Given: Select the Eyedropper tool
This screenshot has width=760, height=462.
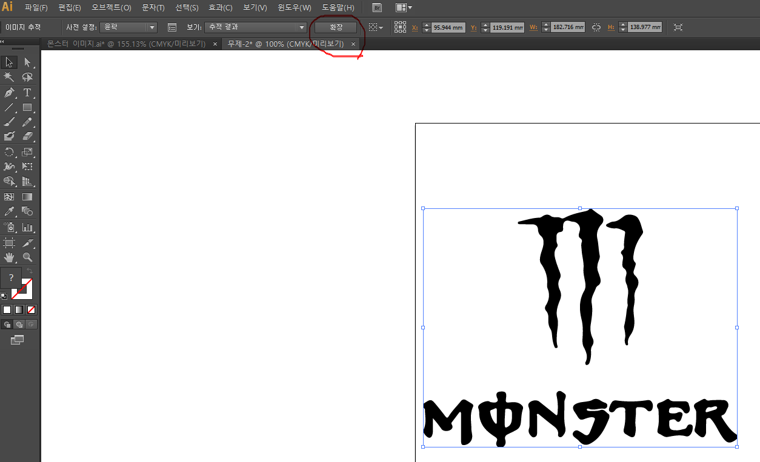Looking at the screenshot, I should point(9,211).
